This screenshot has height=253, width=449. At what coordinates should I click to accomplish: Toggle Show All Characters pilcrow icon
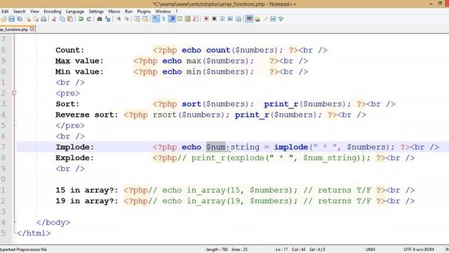163,19
